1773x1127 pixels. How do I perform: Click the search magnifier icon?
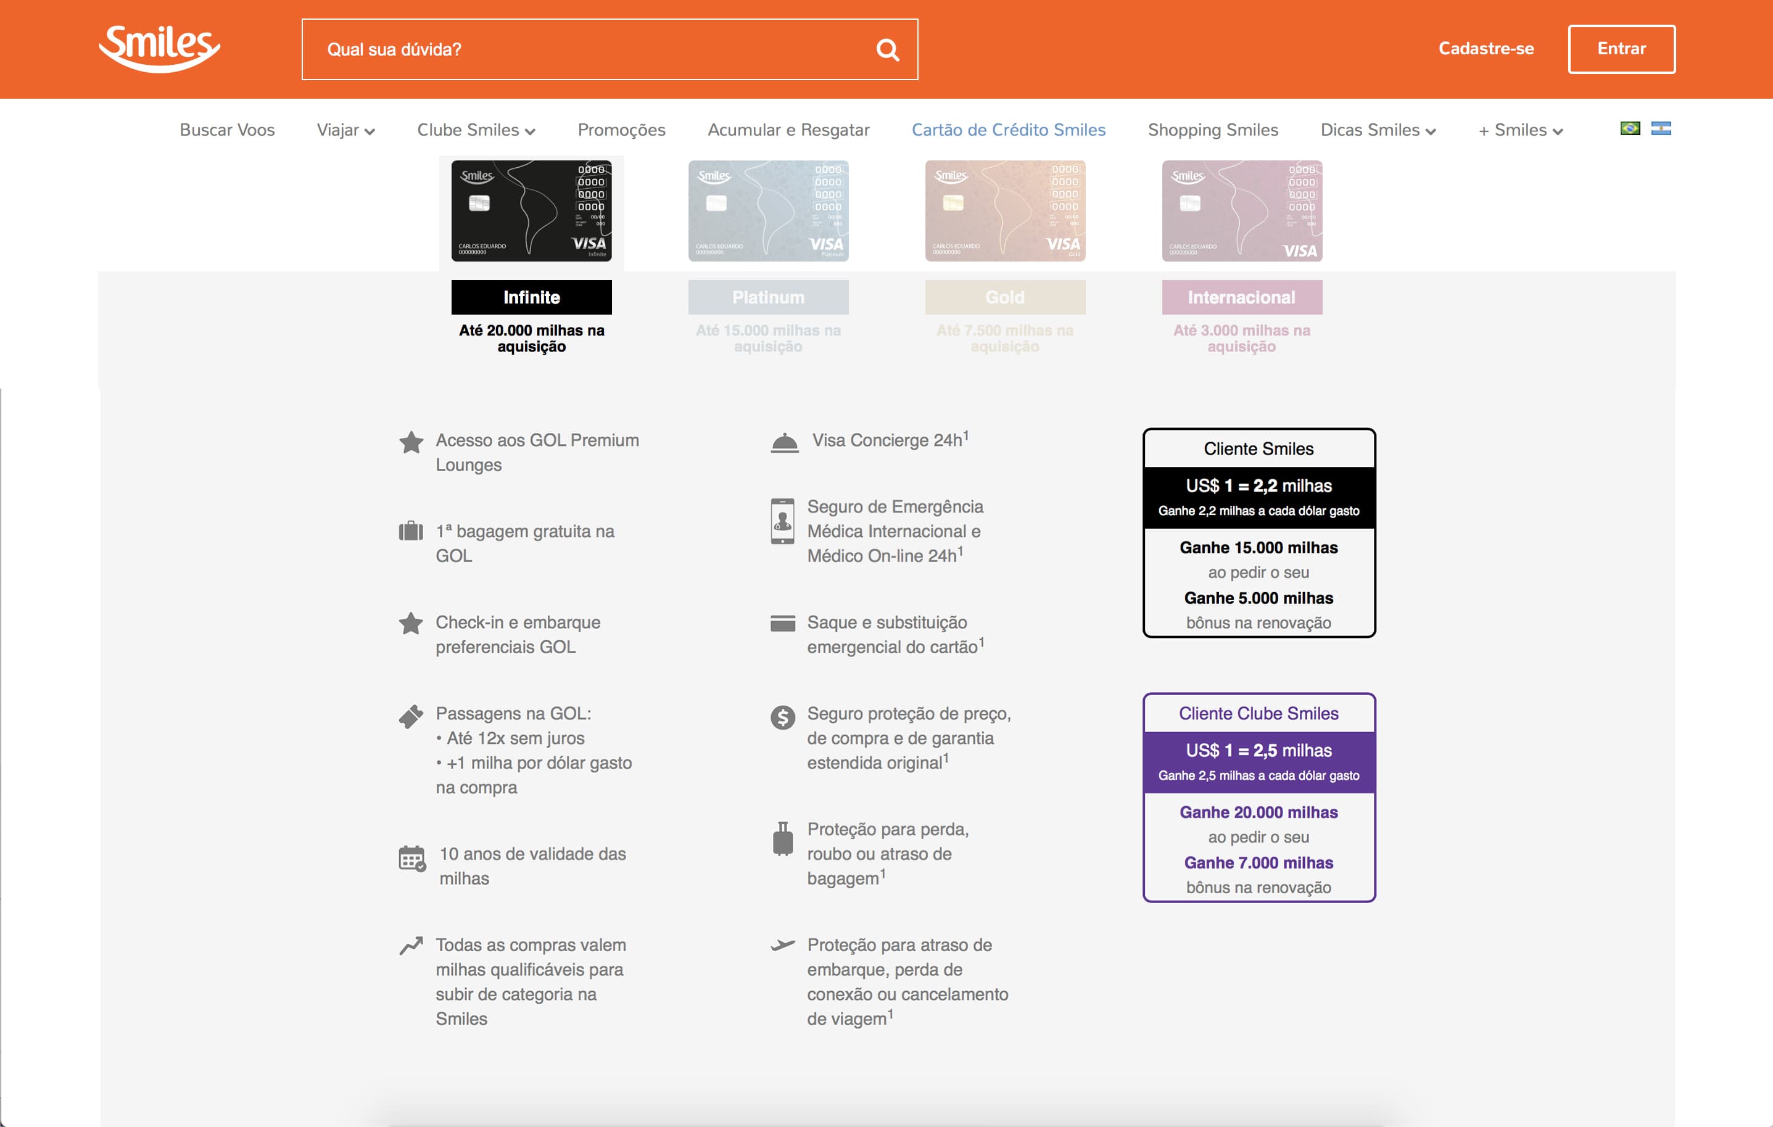click(887, 50)
